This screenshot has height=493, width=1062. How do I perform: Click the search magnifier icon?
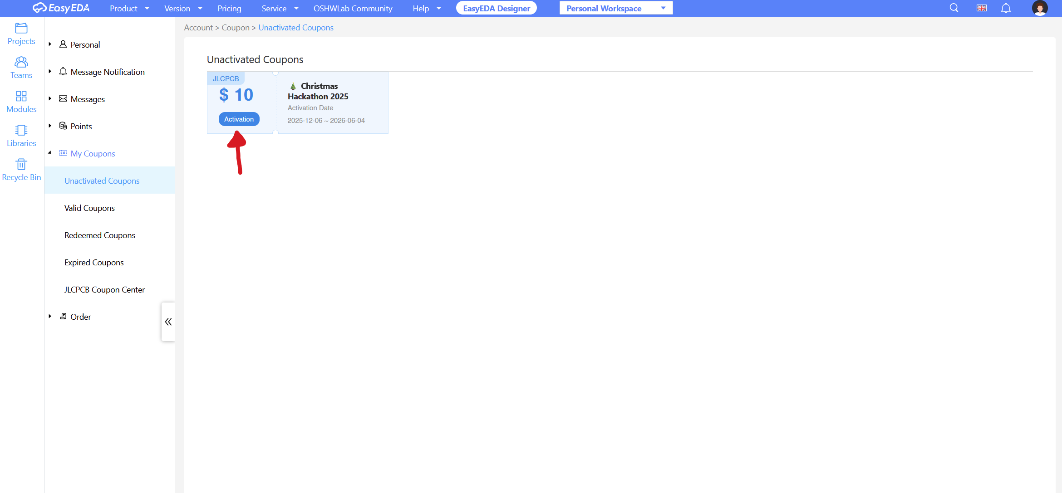(x=954, y=8)
